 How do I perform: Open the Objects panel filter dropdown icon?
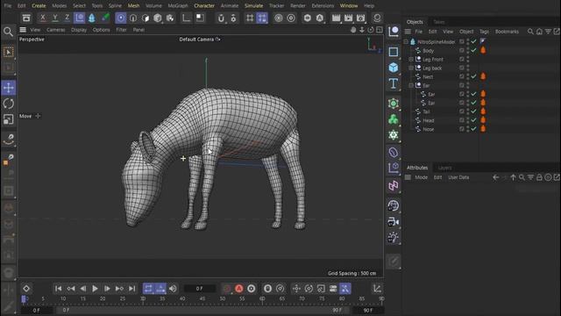[x=548, y=32]
